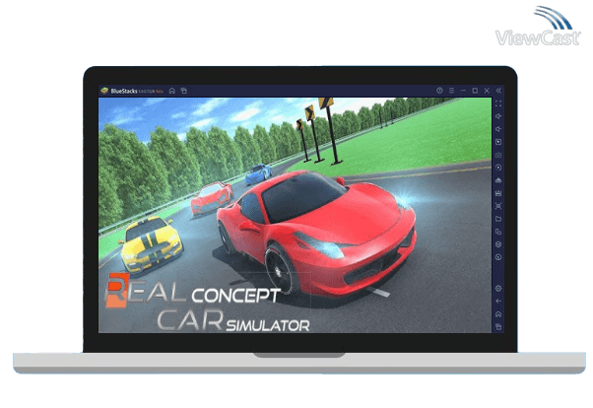Click the circular sidebar icon above the settings gear
Screen dimensions: 593x408
(x=498, y=257)
